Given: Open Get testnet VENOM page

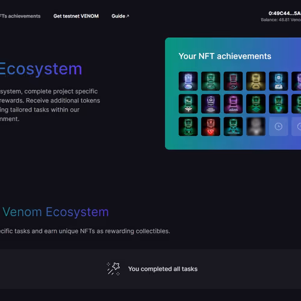Looking at the screenshot, I should tap(76, 16).
